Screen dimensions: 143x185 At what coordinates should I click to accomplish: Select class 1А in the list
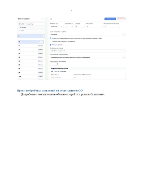pos(31,42)
